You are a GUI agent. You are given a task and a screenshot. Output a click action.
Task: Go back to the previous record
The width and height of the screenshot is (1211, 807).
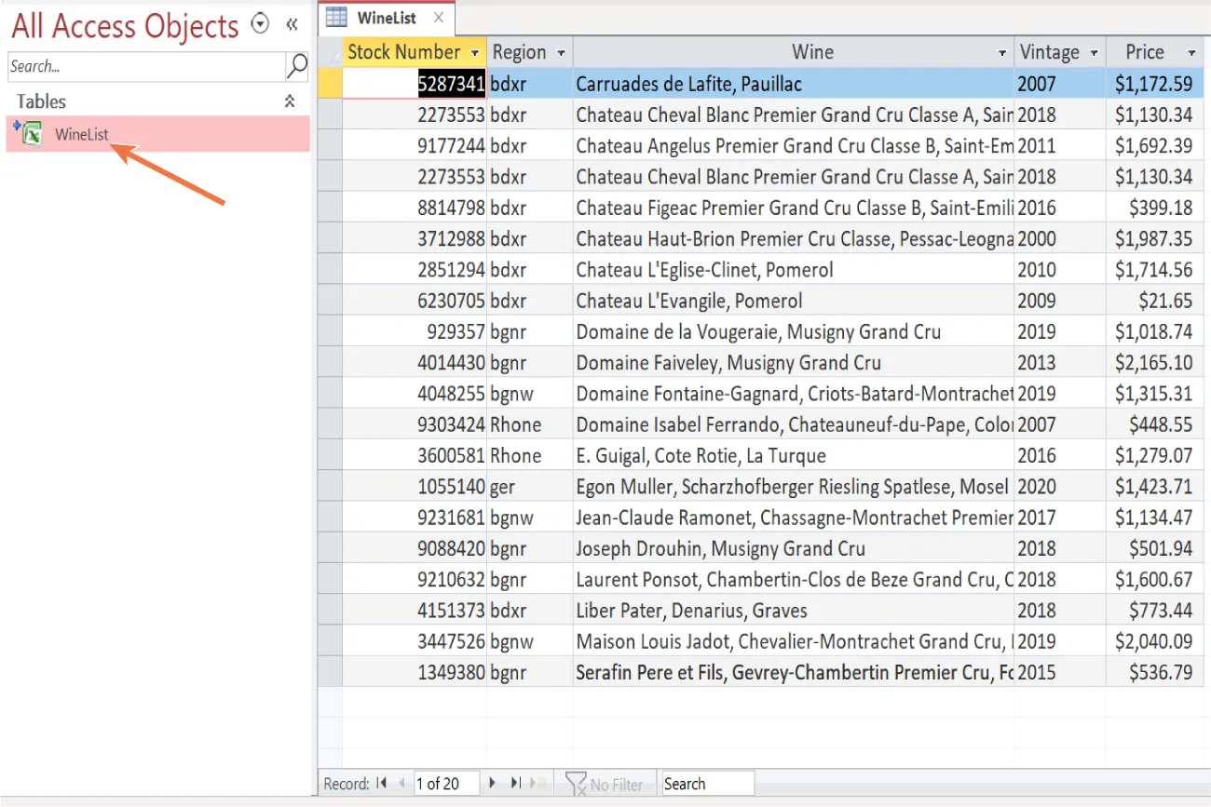(x=400, y=783)
